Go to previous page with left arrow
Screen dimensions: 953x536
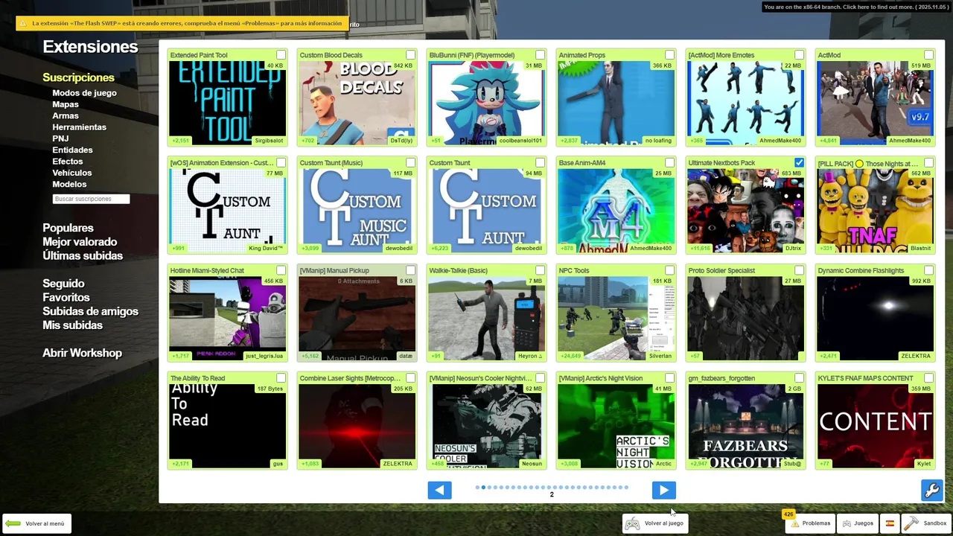(x=439, y=490)
